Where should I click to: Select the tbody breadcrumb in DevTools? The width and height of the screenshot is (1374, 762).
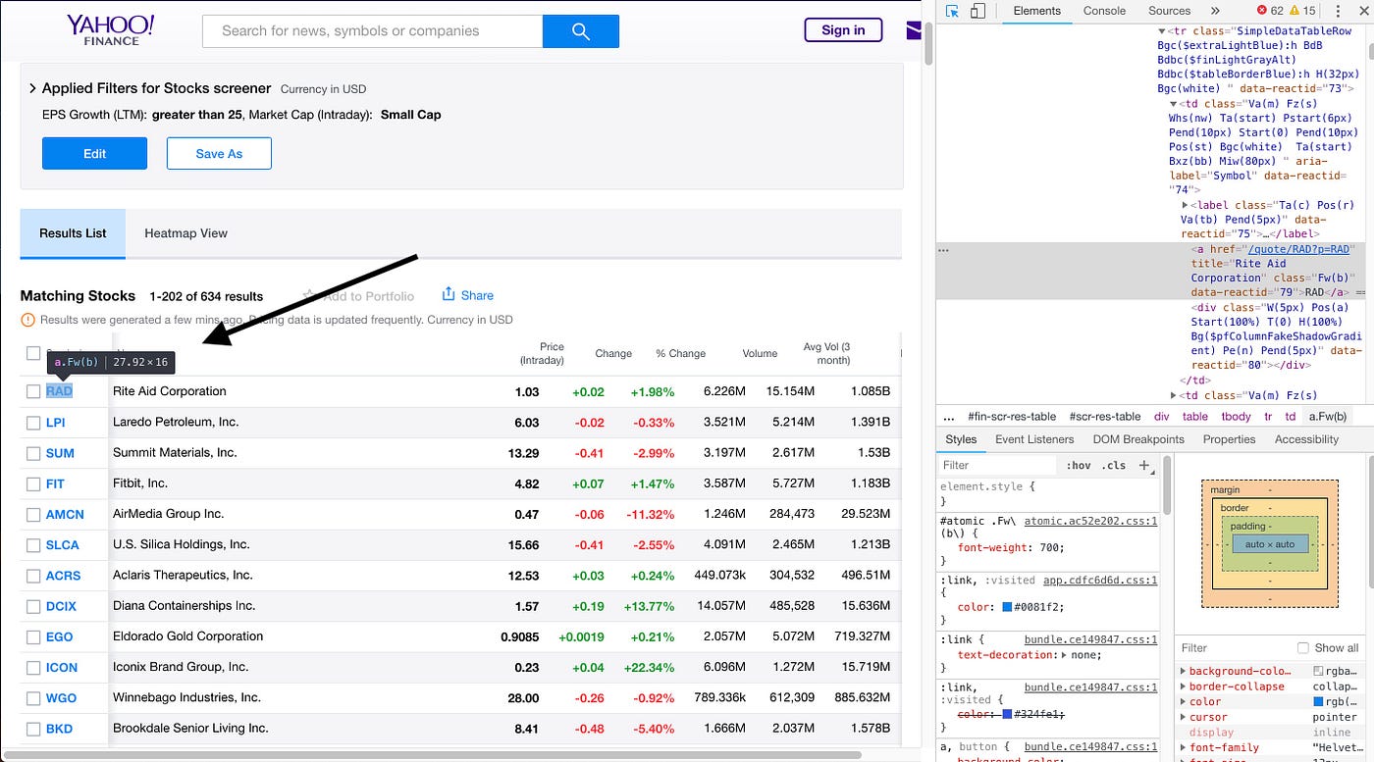tap(1235, 417)
